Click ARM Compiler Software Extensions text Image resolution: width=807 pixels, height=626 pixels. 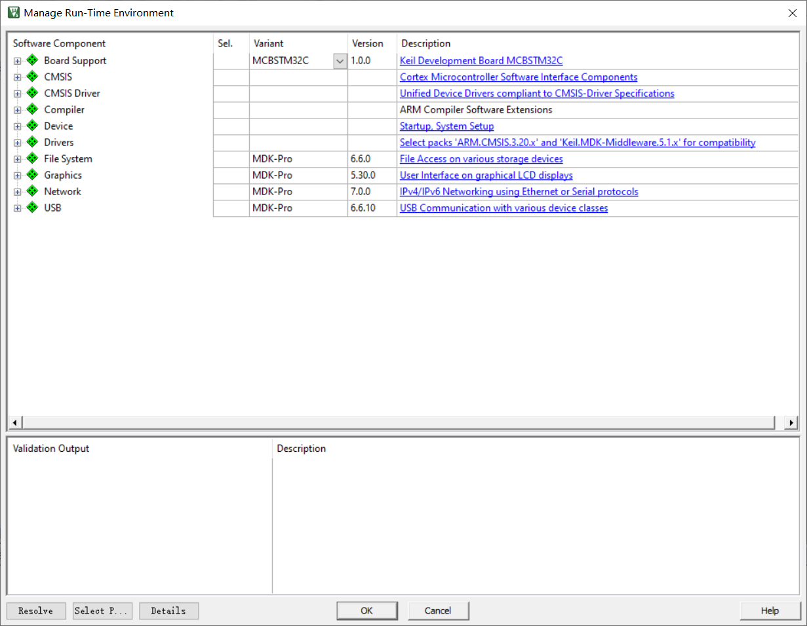tap(476, 109)
